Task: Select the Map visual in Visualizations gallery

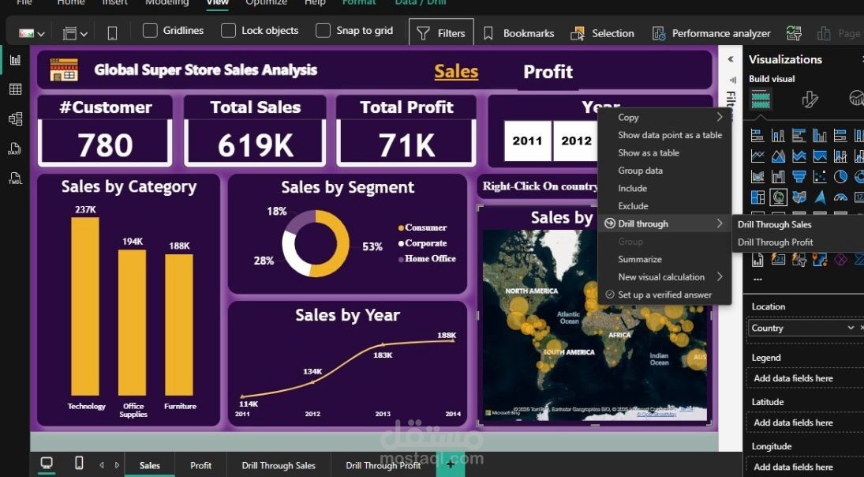Action: click(x=779, y=197)
